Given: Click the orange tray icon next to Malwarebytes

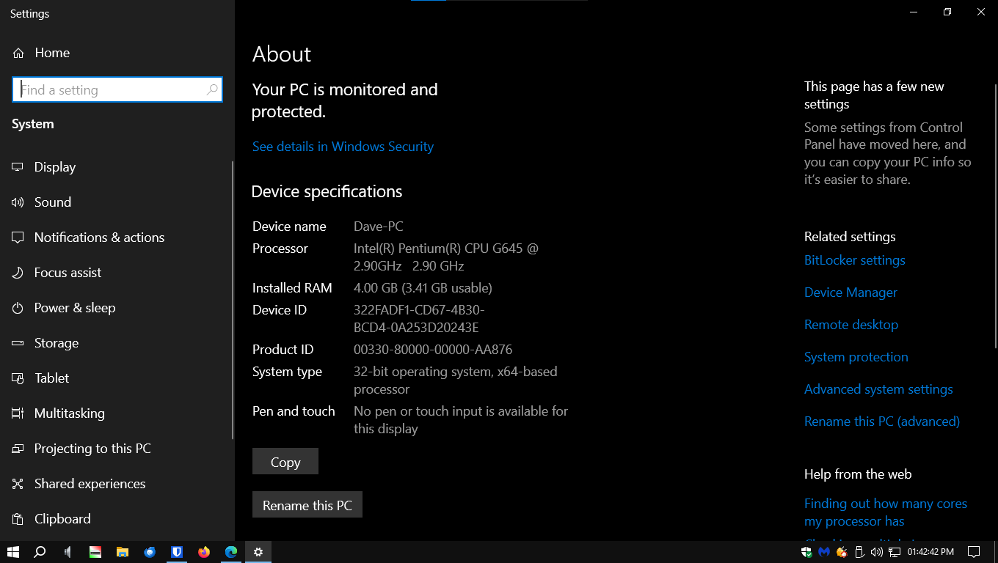Looking at the screenshot, I should pos(842,552).
